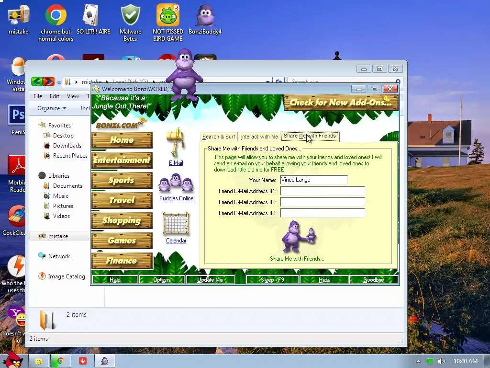
Task: Switch to the Search & Surf tab
Action: [219, 137]
